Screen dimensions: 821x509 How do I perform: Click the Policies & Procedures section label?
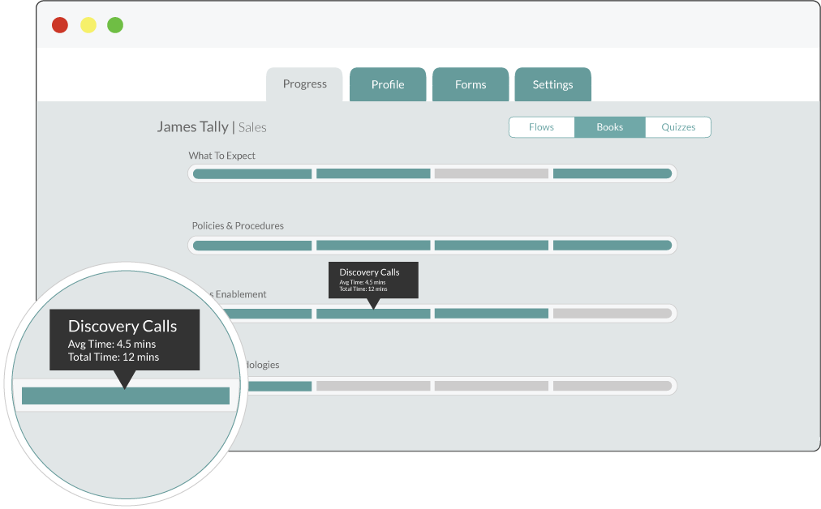[238, 226]
